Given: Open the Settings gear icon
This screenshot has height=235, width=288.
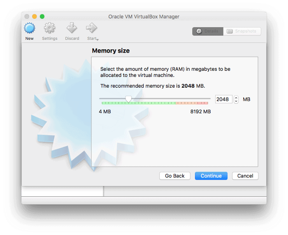Looking at the screenshot, I should (x=50, y=28).
